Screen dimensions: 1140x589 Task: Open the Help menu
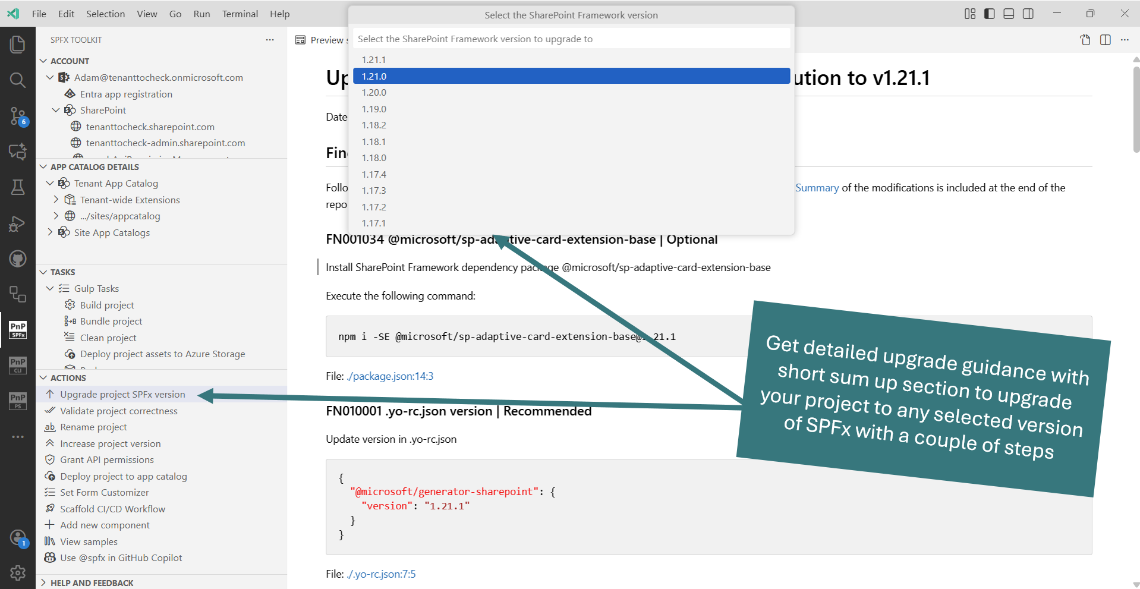click(x=279, y=14)
